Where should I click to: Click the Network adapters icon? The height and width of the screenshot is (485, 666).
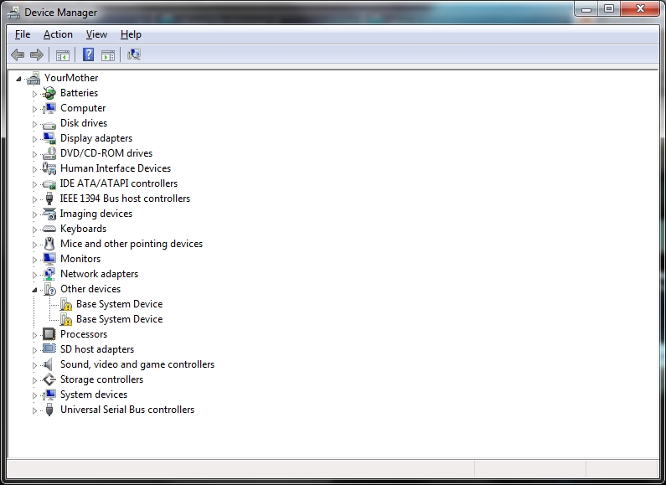(49, 274)
